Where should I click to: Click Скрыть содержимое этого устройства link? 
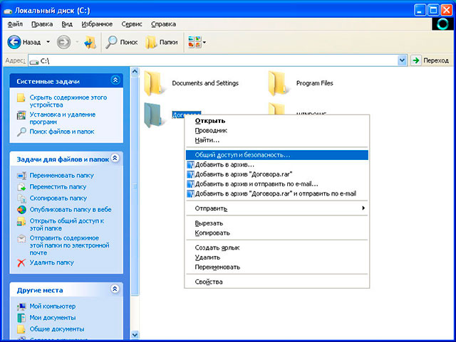click(x=68, y=101)
